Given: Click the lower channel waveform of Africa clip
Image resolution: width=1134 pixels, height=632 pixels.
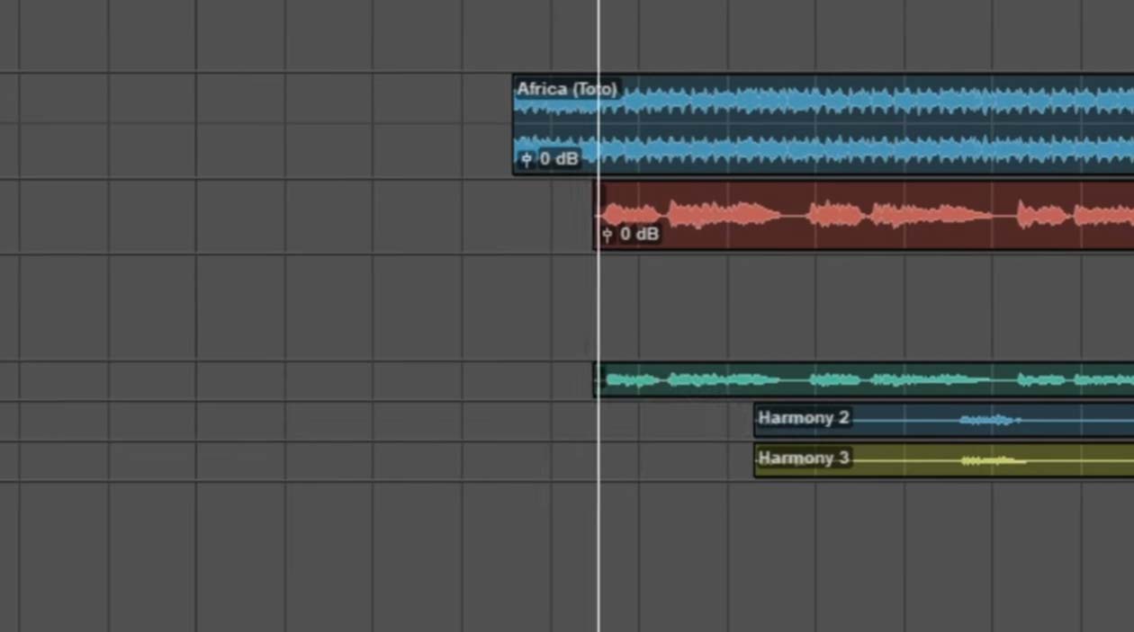Looking at the screenshot, I should click(x=855, y=149).
